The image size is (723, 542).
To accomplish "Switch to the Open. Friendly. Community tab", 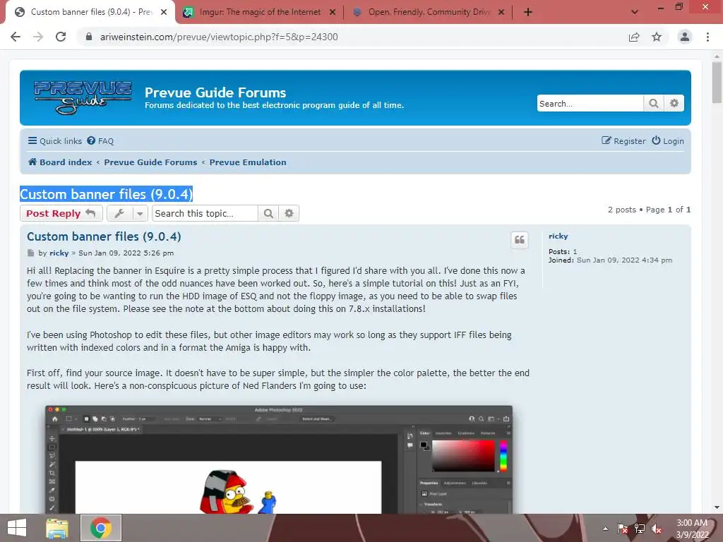I will point(429,12).
